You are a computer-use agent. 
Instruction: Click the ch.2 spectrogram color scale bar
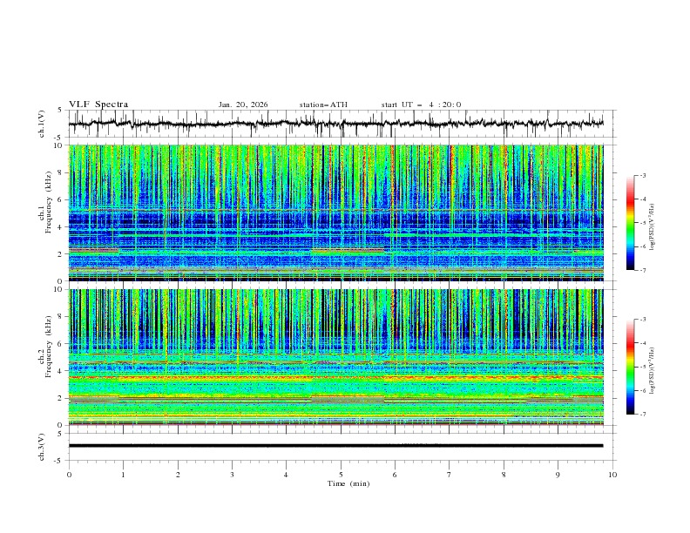pyautogui.click(x=631, y=367)
